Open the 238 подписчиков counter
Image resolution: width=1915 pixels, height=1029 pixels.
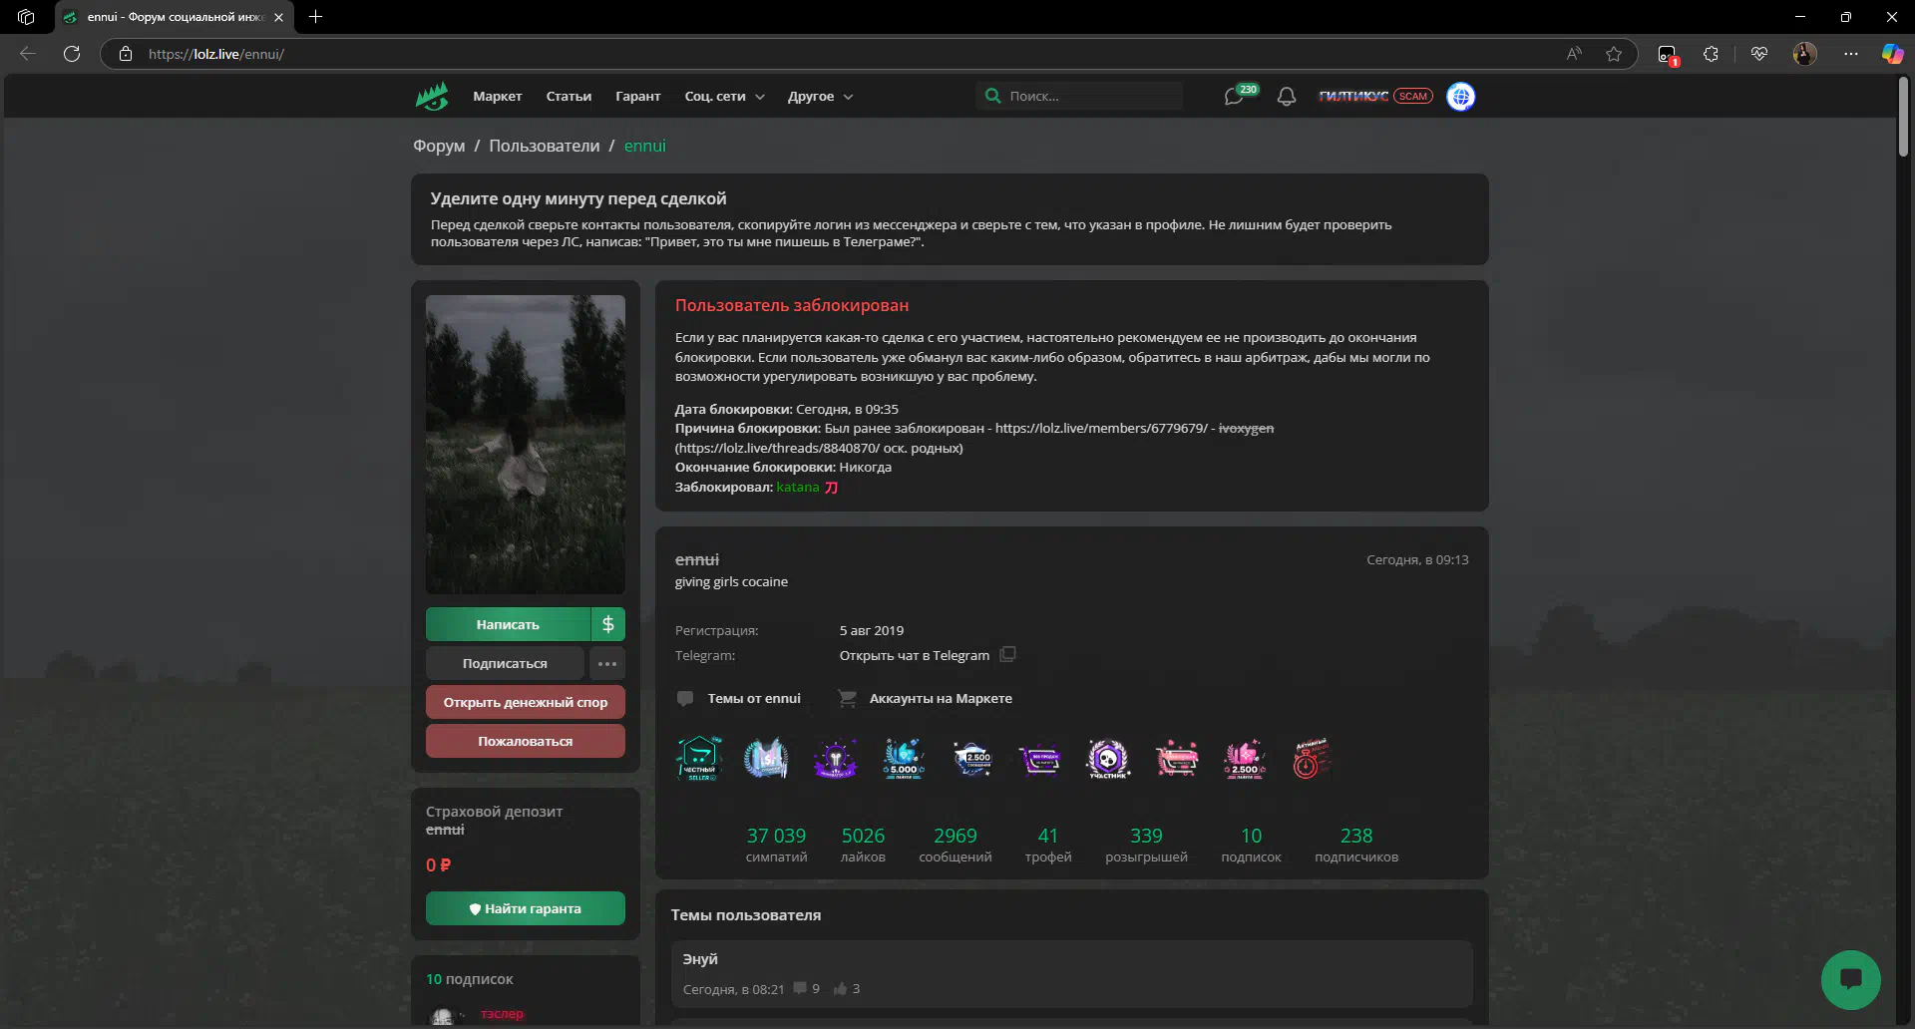click(x=1356, y=844)
